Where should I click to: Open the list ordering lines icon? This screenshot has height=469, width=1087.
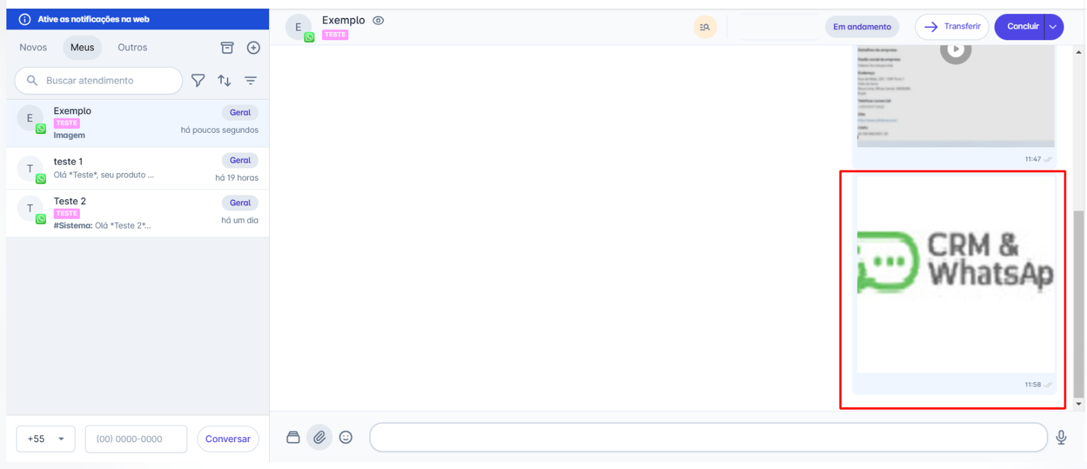pos(251,80)
